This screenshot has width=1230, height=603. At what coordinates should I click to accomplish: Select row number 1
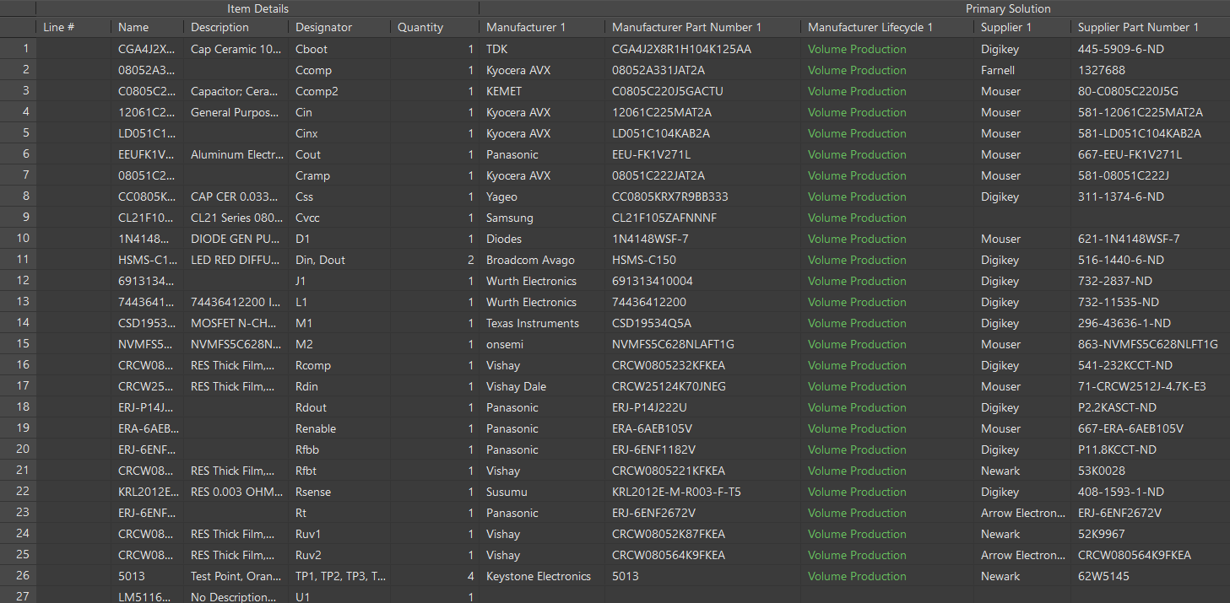click(x=18, y=49)
